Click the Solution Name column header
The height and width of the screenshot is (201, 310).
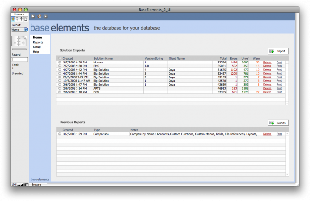103,58
